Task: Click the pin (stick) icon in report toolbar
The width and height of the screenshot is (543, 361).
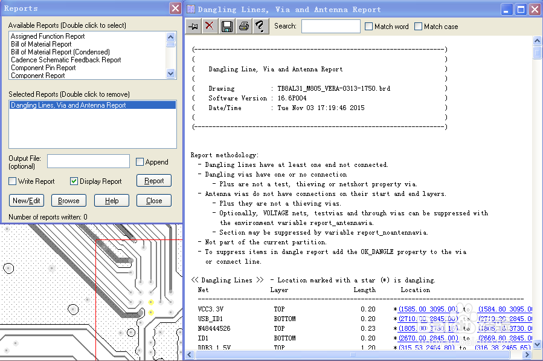Action: click(x=193, y=27)
